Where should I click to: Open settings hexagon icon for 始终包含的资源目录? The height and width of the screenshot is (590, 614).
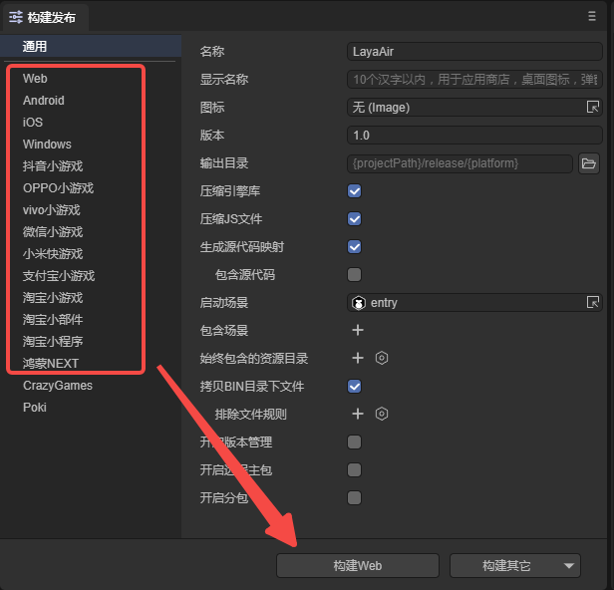pyautogui.click(x=382, y=358)
